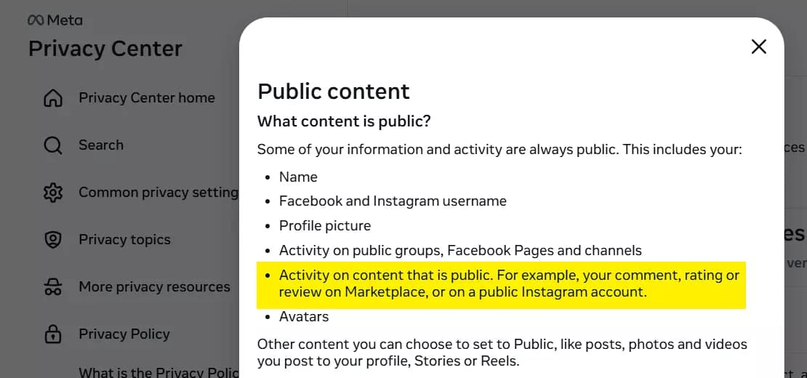Click the Privacy Policy lock icon

[52, 334]
